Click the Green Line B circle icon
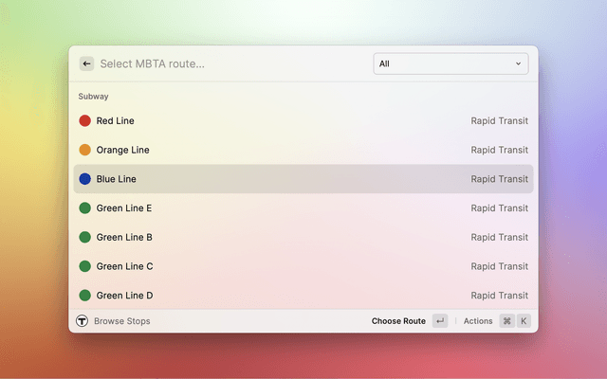Viewport: 607px width, 379px height. pos(84,237)
